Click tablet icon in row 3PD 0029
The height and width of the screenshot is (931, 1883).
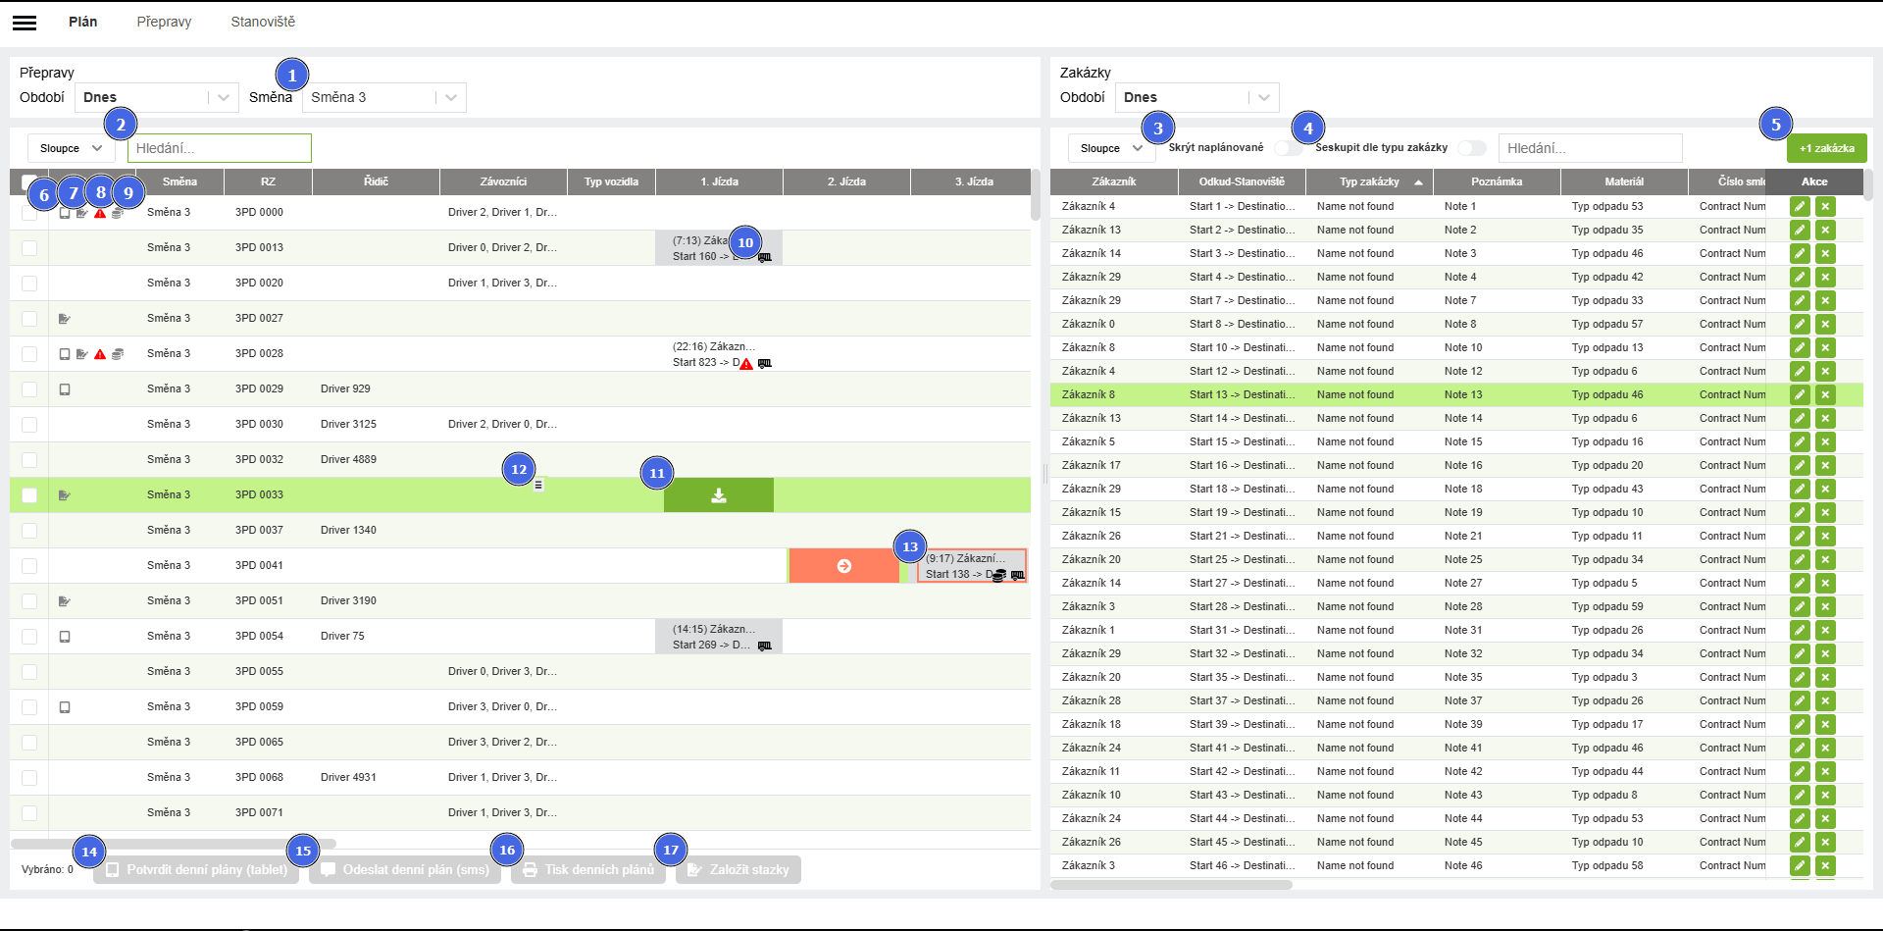(x=65, y=389)
